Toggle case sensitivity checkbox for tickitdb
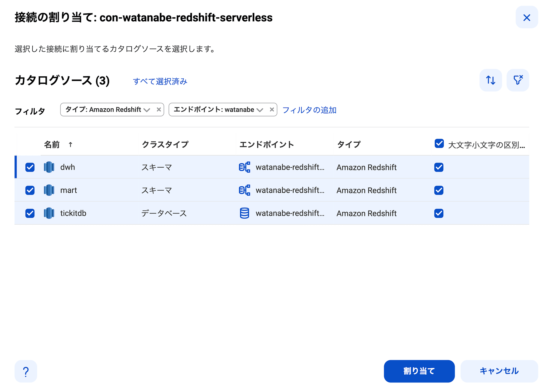544x389 pixels. 439,213
